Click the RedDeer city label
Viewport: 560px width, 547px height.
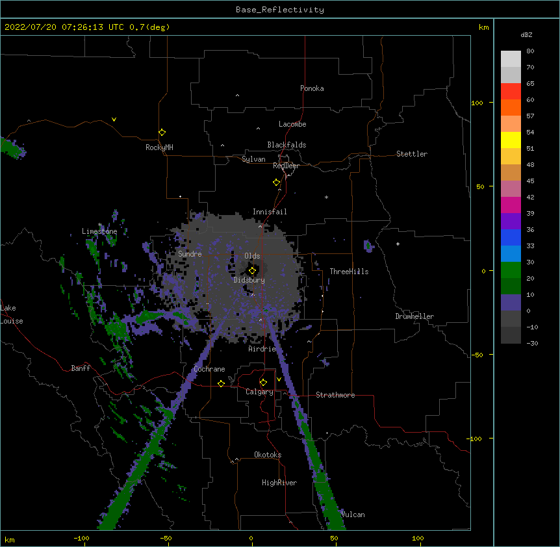tap(286, 166)
